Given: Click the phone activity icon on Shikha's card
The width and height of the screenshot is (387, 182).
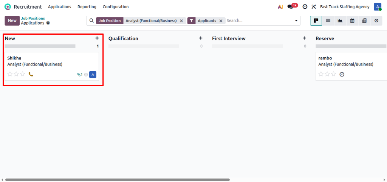Looking at the screenshot, I should 31,74.
